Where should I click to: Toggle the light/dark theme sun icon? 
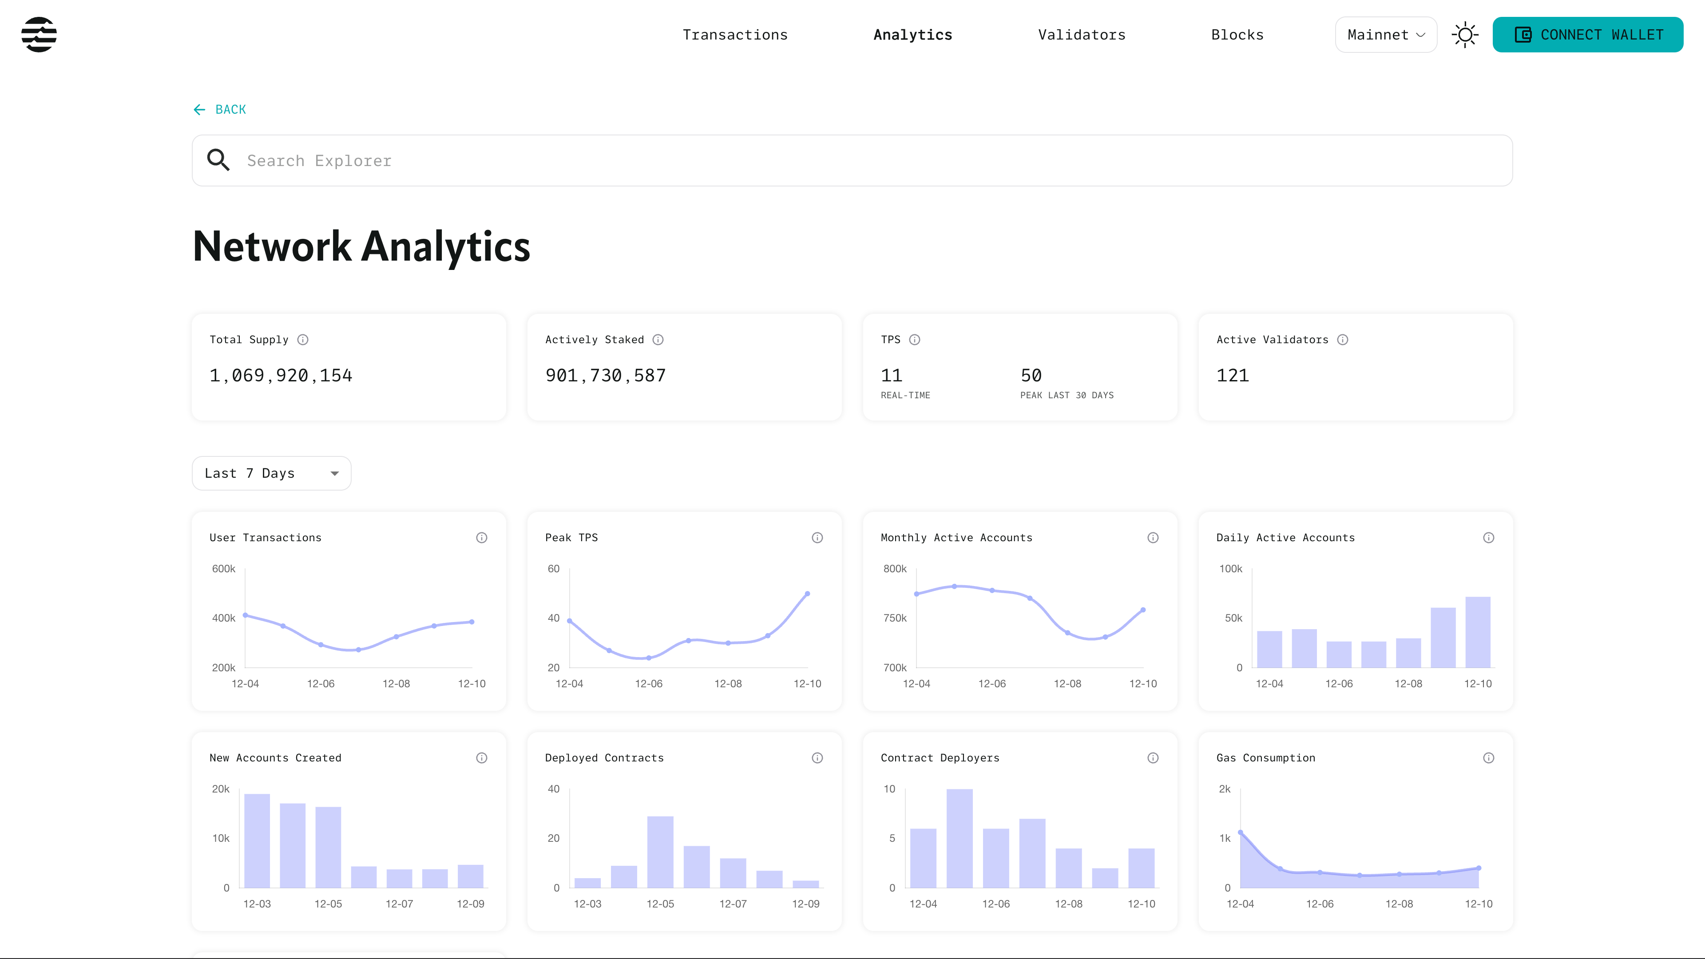coord(1465,35)
